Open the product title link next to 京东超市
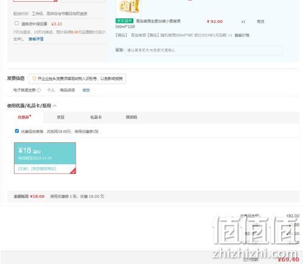Image resolution: width=303 pixels, height=264 pixels. (158, 21)
